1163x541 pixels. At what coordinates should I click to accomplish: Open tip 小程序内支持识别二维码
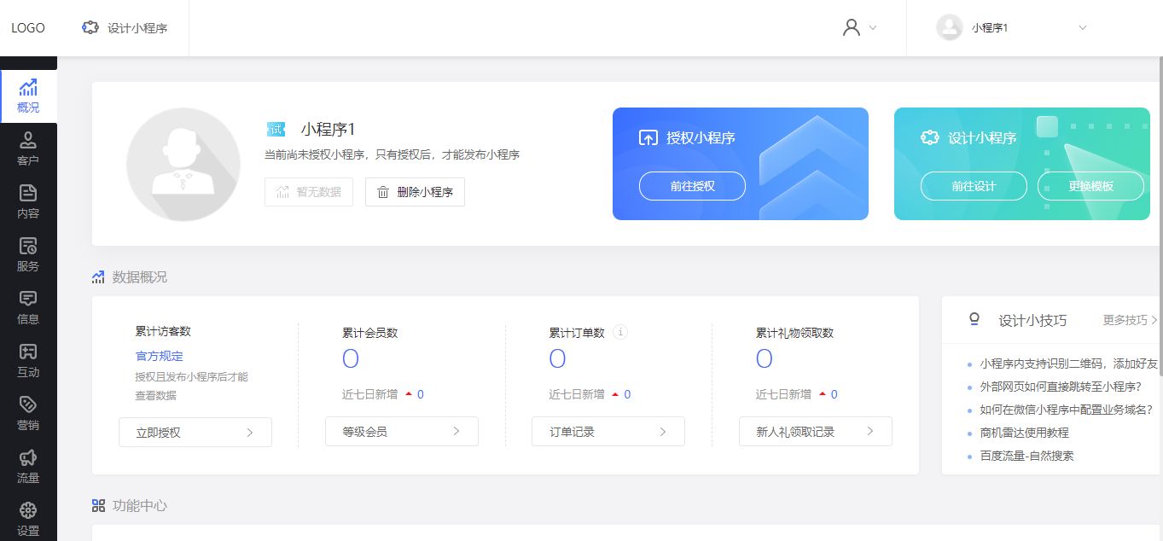pos(1068,364)
